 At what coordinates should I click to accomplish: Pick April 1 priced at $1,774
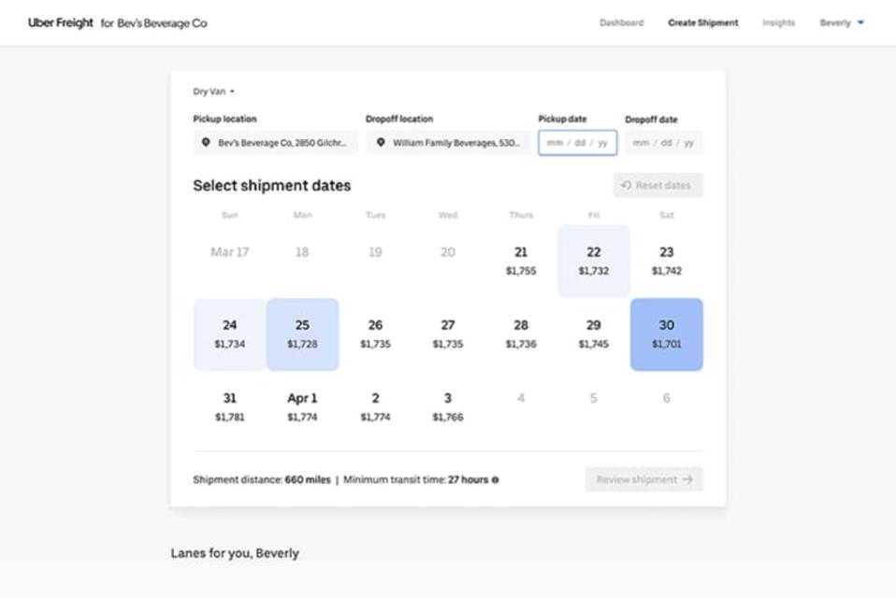[x=302, y=407]
